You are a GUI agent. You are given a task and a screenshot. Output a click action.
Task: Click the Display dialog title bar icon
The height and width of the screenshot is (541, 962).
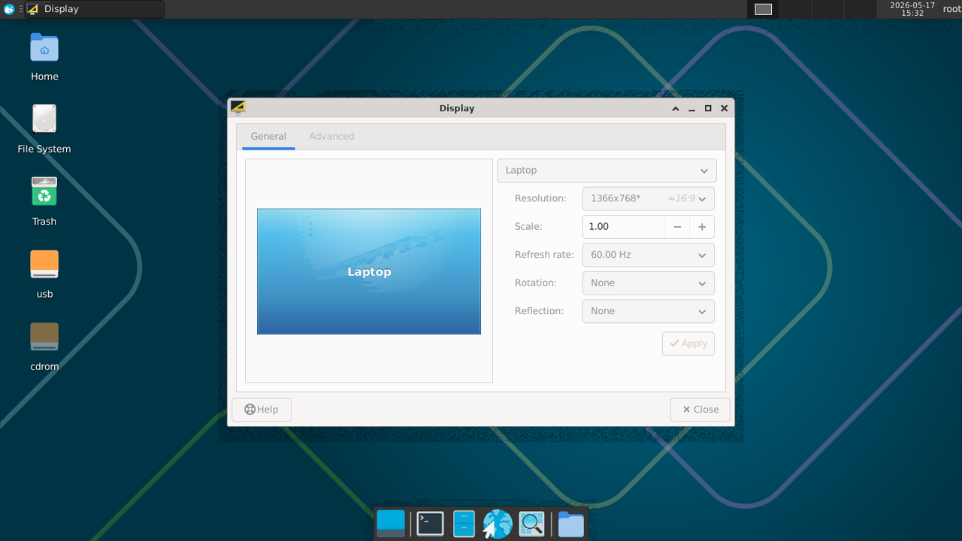coord(238,107)
